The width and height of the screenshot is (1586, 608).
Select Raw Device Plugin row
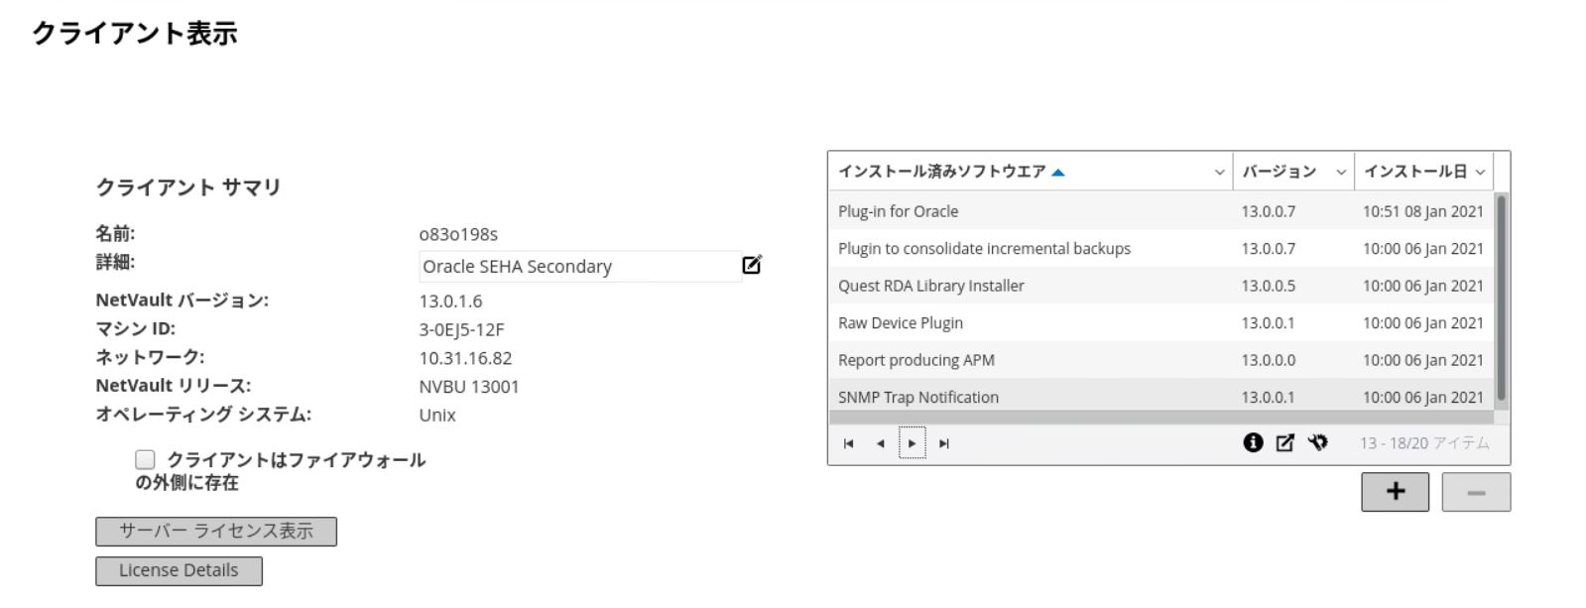point(1161,323)
